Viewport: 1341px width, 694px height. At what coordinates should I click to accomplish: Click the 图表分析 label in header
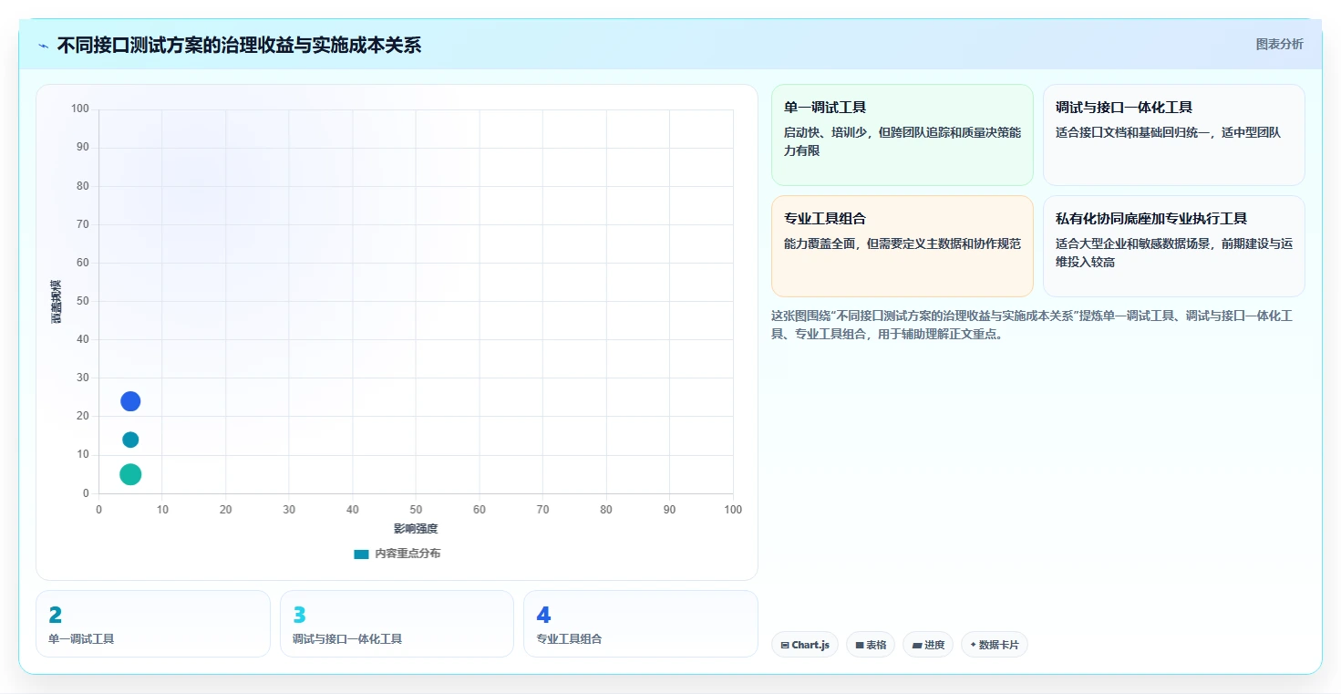point(1279,44)
